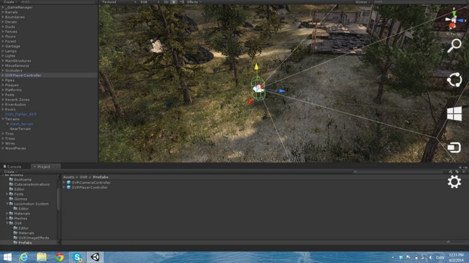The width and height of the screenshot is (469, 263).
Task: Open the Devices charm
Action: click(x=454, y=148)
